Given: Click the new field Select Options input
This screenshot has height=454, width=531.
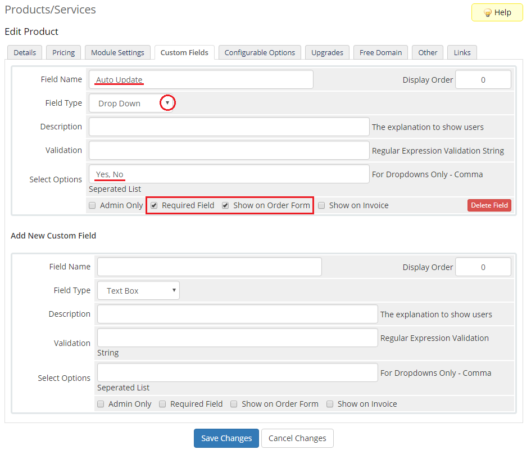Looking at the screenshot, I should (237, 372).
